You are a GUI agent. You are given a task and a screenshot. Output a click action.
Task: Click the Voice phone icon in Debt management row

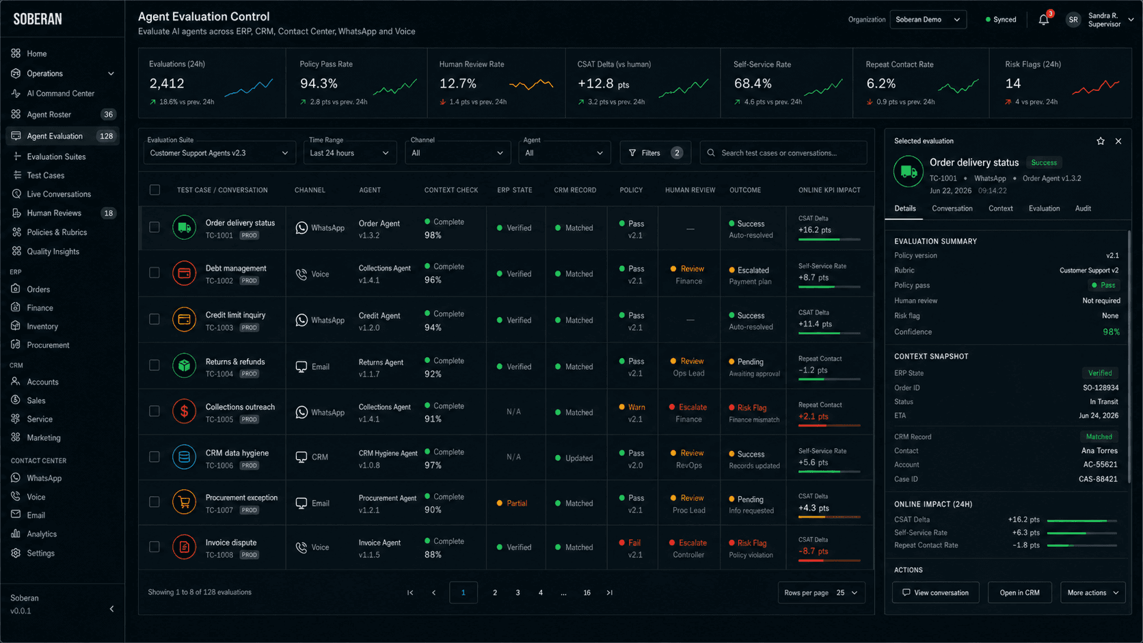[x=301, y=274]
